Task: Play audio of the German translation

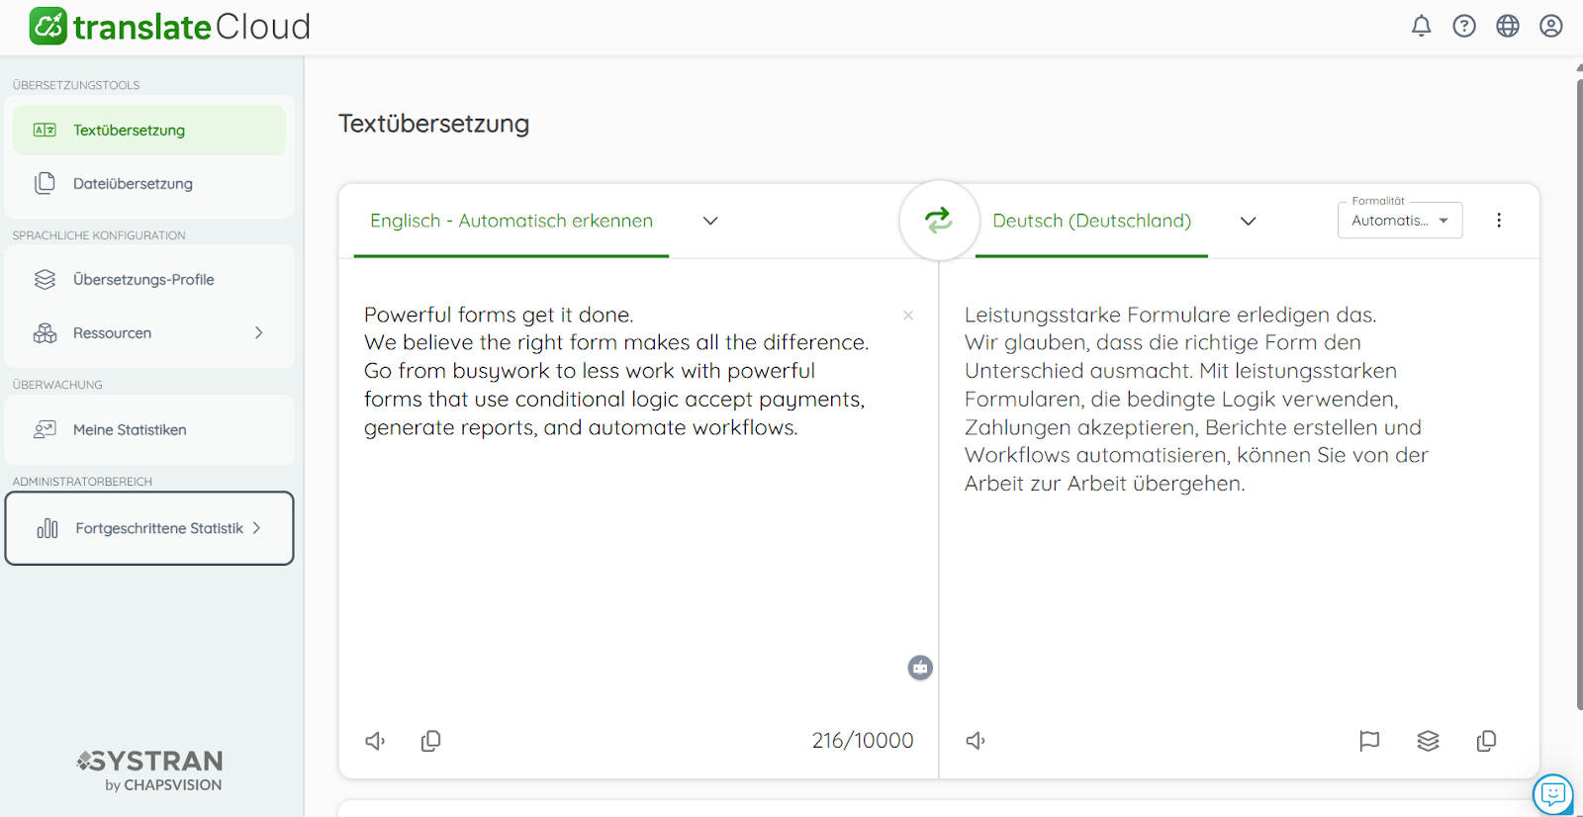Action: click(976, 740)
